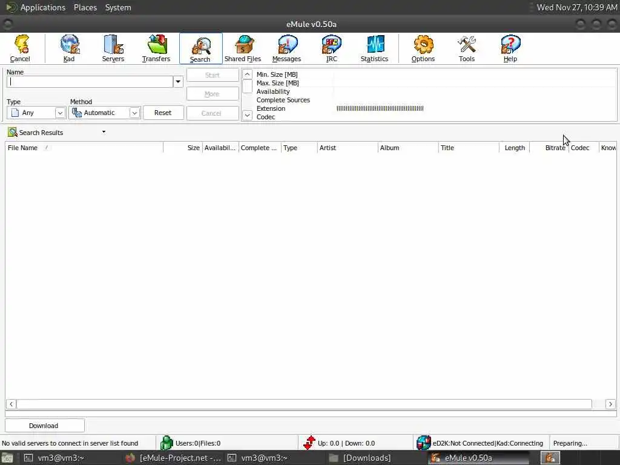
Task: Sort by Album column header
Action: (x=408, y=148)
